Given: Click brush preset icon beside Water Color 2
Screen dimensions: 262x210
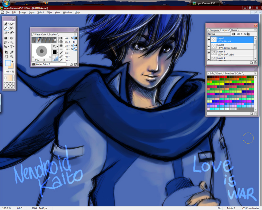Looking at the screenshot, I should pos(33,64).
